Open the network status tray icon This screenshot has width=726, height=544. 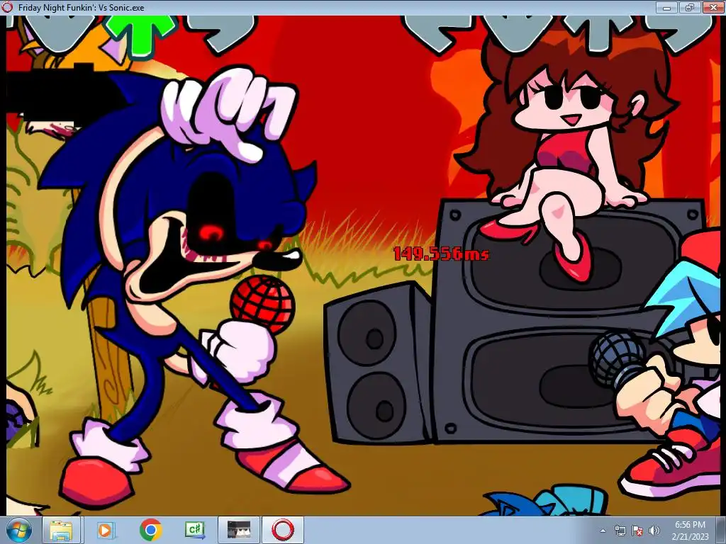click(x=620, y=531)
